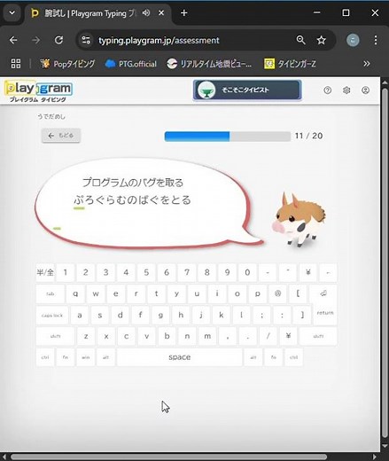Open the Popタイピング bookmark

pos(67,64)
